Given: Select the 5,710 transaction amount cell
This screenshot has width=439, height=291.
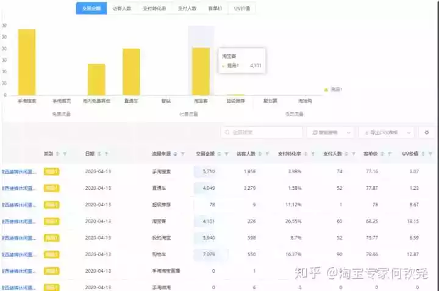Looking at the screenshot, I should coord(209,171).
